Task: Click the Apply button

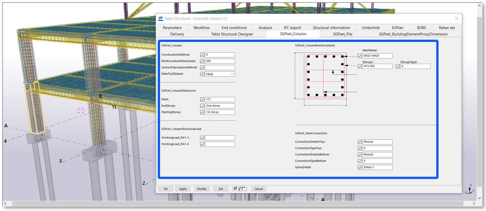Action: [x=183, y=189]
